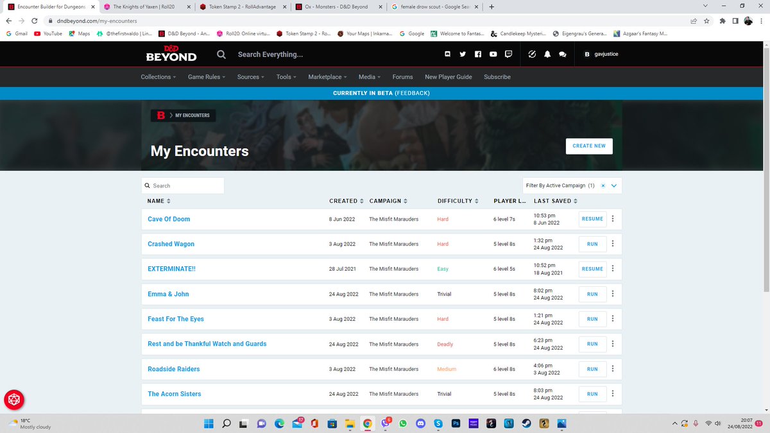770x433 pixels.
Task: Open the Discord link in D&D Beyond header
Action: (x=447, y=55)
